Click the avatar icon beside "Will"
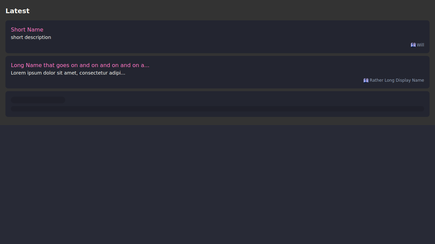Image resolution: width=435 pixels, height=244 pixels. click(x=413, y=45)
